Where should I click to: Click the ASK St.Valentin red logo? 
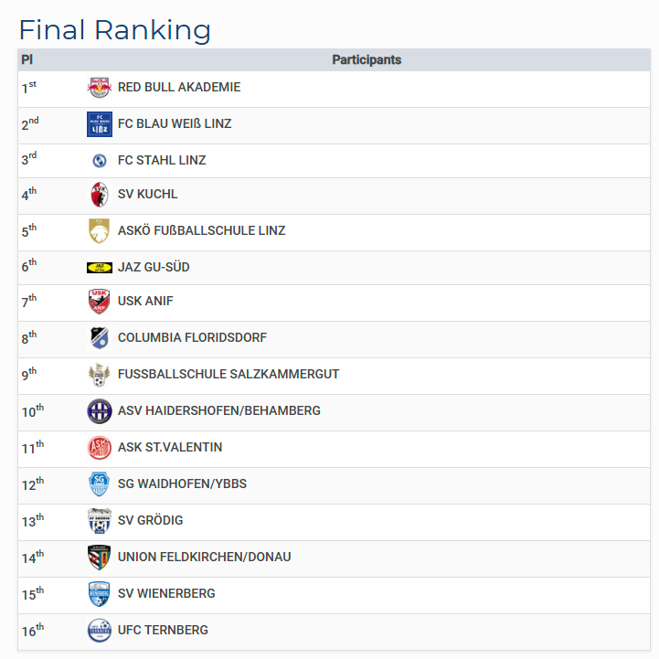(x=99, y=448)
